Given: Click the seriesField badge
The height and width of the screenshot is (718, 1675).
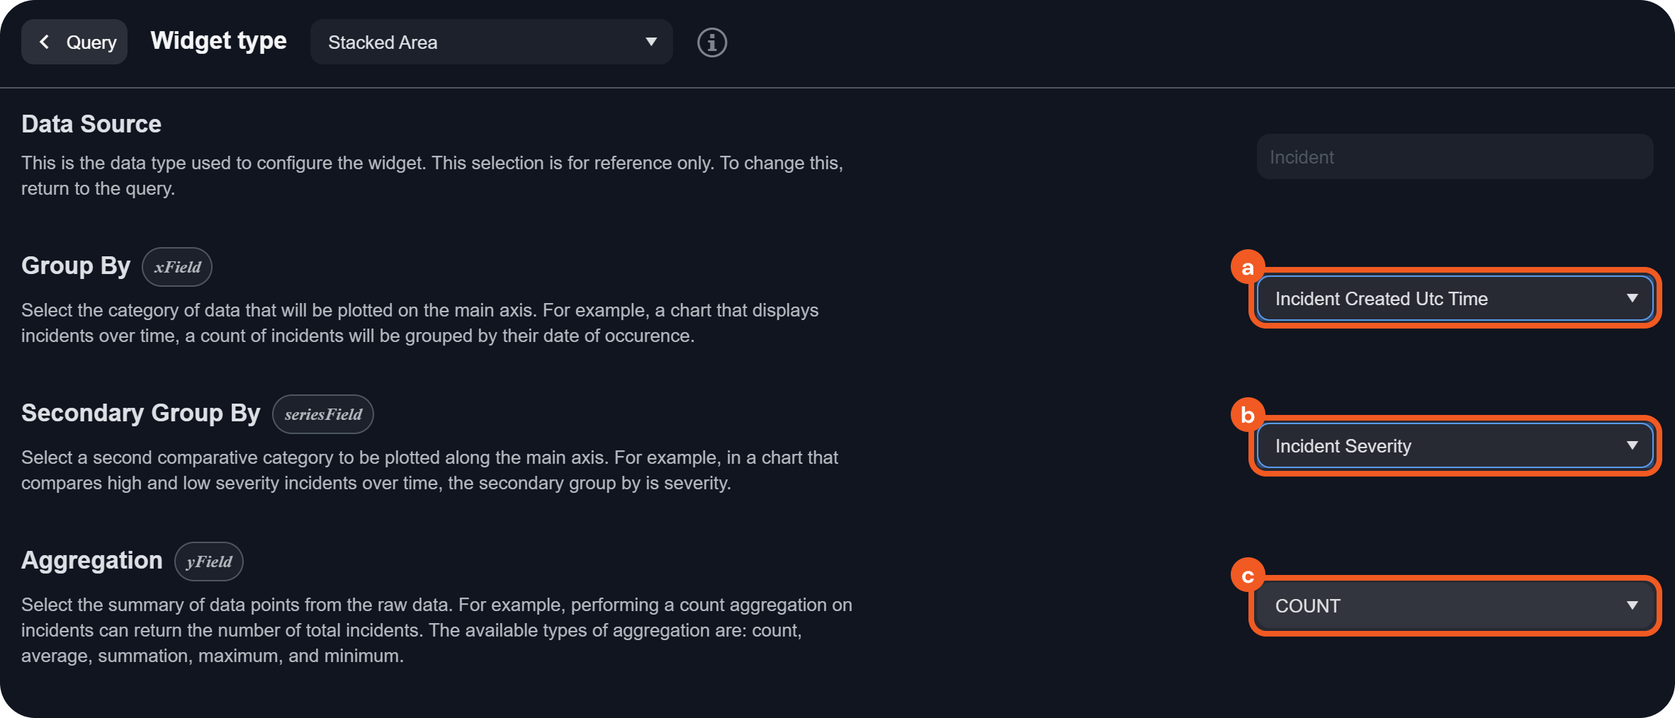Looking at the screenshot, I should coord(323,414).
